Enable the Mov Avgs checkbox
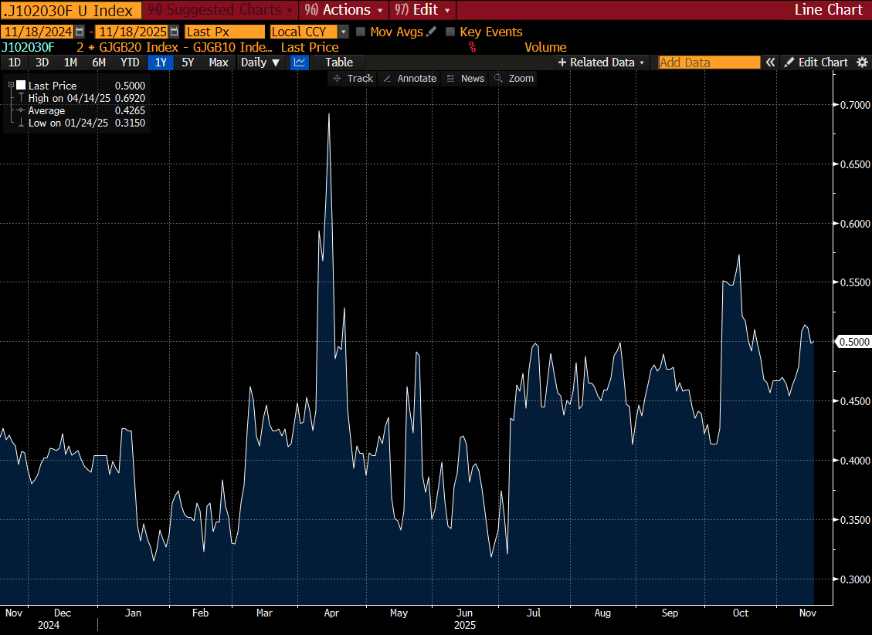 pos(361,32)
